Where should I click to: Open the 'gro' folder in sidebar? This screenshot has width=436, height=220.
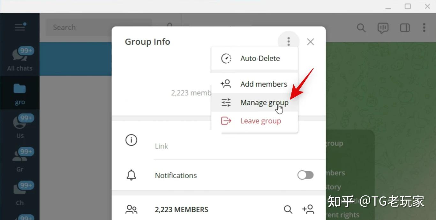pos(20,92)
